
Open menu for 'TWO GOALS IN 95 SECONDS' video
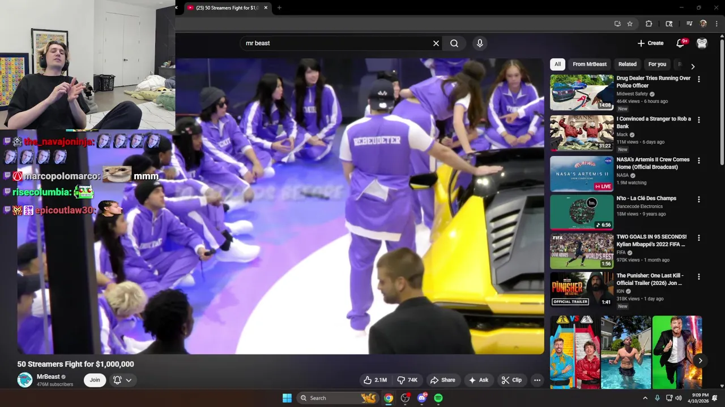click(x=698, y=238)
